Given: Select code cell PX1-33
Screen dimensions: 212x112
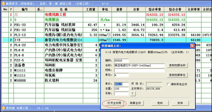Looking at the screenshot, I should click(x=25, y=30).
